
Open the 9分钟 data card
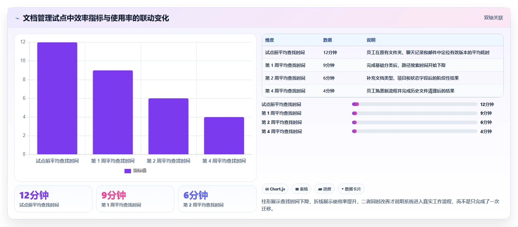[135, 199]
